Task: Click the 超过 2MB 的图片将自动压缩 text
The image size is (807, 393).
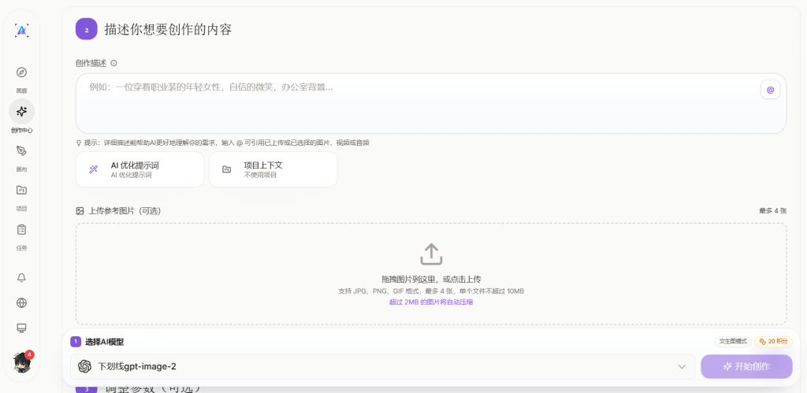Action: (431, 302)
